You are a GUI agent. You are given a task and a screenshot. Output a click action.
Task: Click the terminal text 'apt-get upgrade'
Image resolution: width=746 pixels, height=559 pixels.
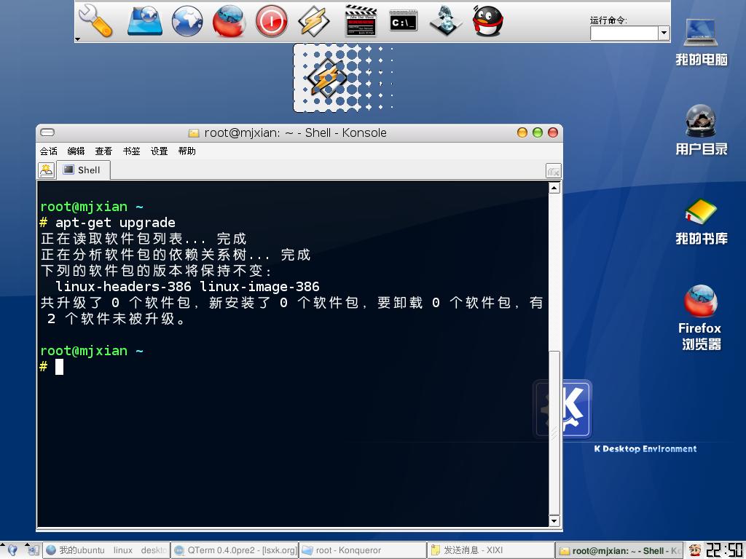point(115,223)
